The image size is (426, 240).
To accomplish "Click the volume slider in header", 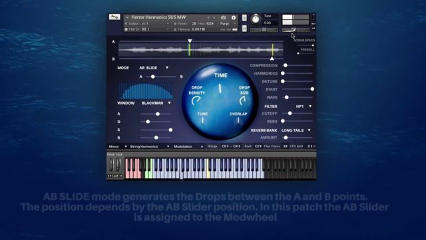I will [x=296, y=29].
